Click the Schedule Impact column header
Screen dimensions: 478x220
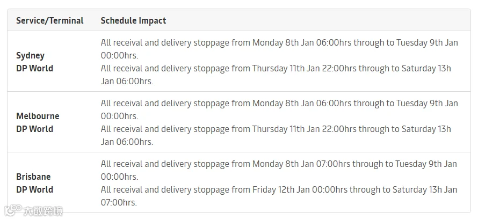point(134,21)
